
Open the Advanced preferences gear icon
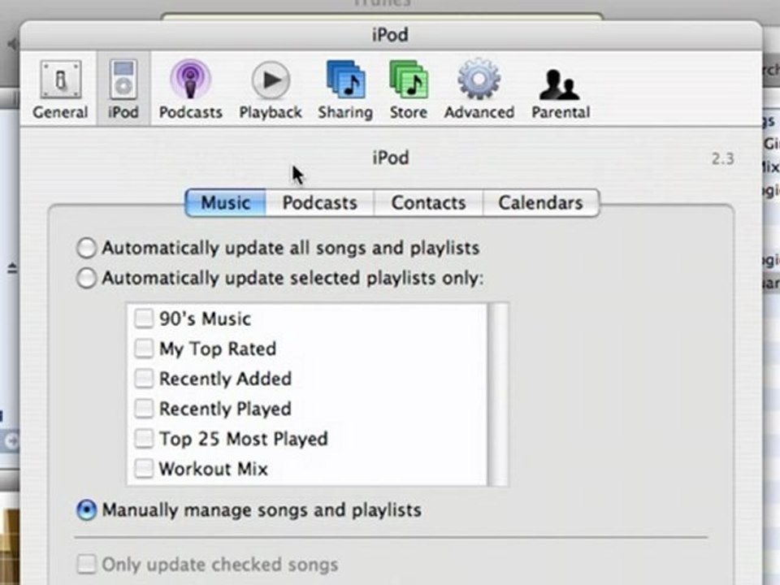(x=479, y=89)
